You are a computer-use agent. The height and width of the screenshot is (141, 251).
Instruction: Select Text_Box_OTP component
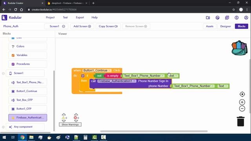click(28, 100)
